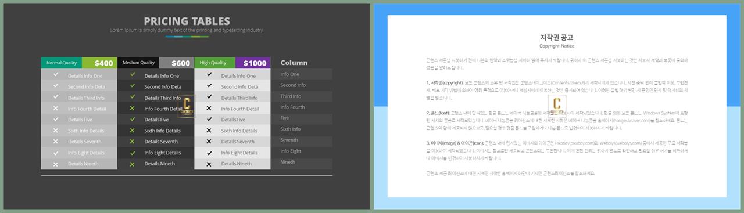
Task: Click the cross mark beside Normal Quality Sixth Info Details
Action: pos(56,130)
